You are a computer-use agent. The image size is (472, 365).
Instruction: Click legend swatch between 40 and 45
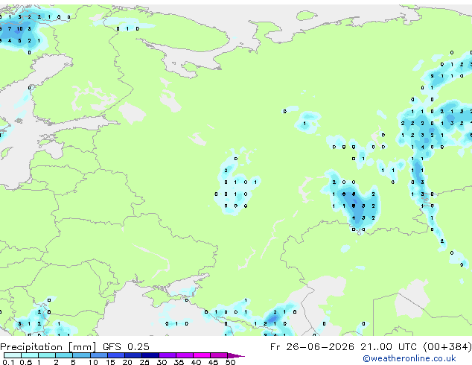tap(202, 355)
